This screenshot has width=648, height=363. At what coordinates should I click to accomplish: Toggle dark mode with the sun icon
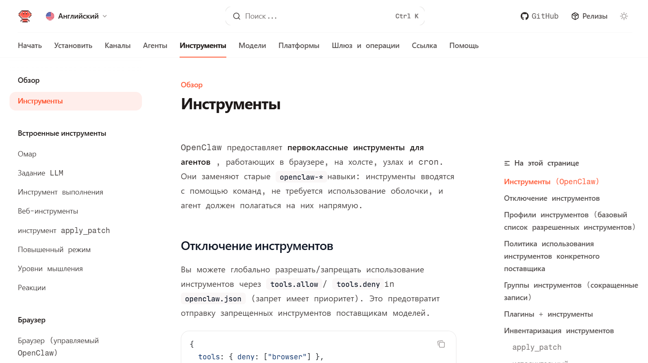pyautogui.click(x=624, y=16)
